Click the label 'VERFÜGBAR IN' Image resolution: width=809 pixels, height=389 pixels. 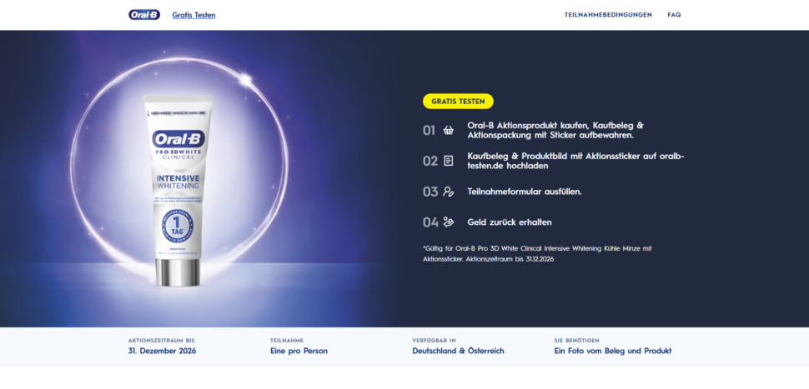434,341
